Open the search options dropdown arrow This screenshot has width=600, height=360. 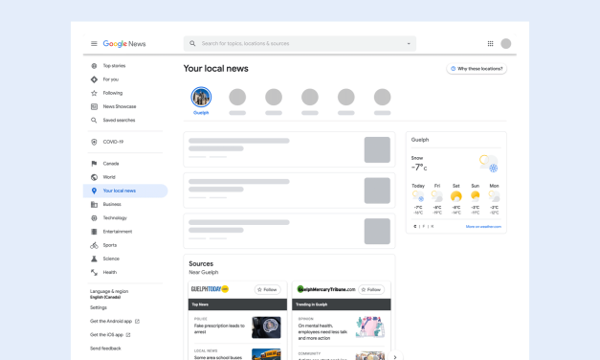point(409,44)
